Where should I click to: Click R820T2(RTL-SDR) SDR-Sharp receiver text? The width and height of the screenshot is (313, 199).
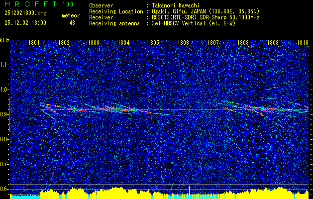pos(206,17)
